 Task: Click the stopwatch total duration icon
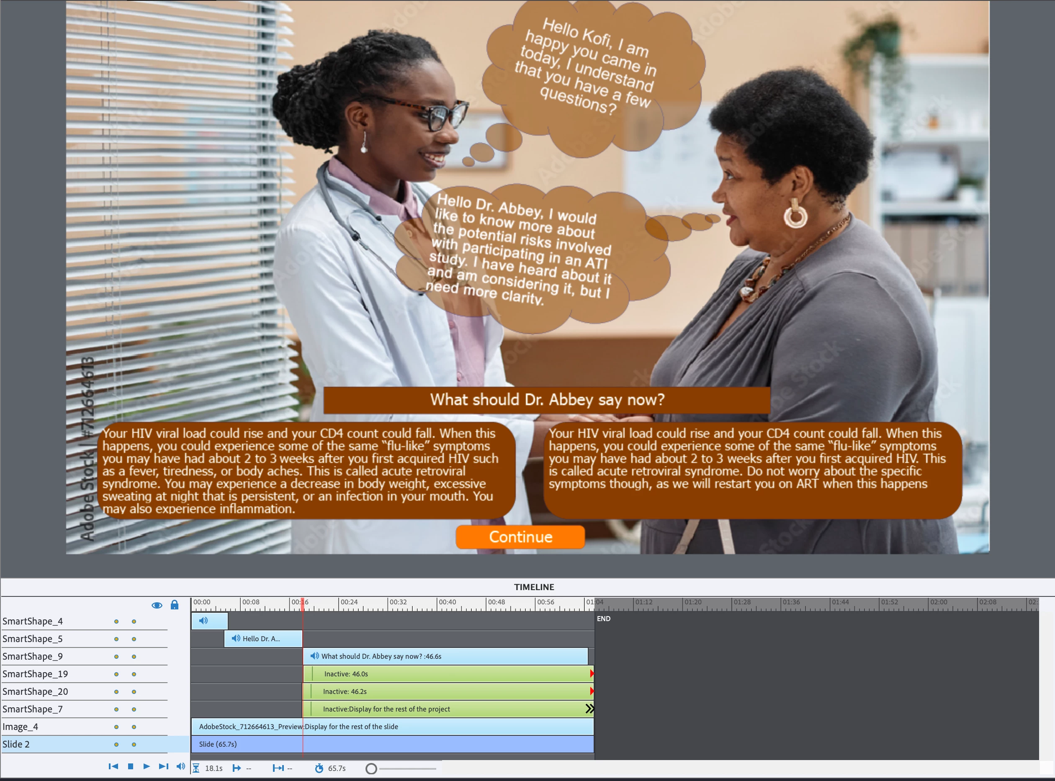(319, 768)
